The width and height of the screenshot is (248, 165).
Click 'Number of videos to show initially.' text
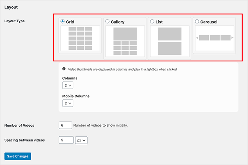100,126
